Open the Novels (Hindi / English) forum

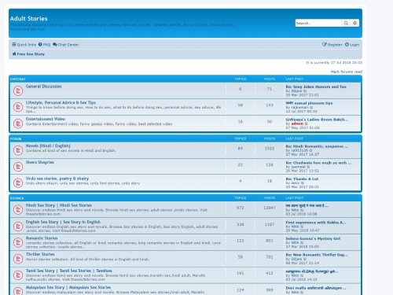[x=48, y=146]
